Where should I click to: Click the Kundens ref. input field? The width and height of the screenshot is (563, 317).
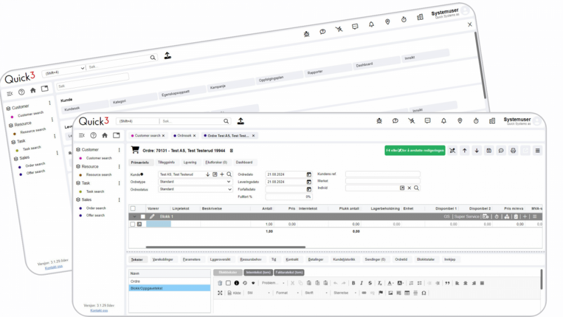(382, 175)
